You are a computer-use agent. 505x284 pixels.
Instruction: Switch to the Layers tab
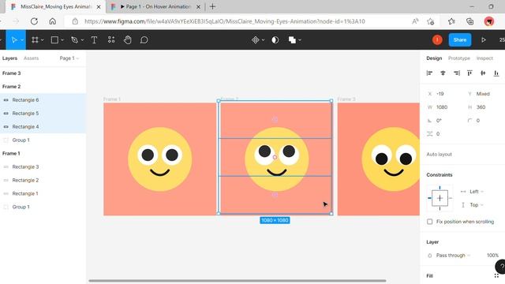9,58
